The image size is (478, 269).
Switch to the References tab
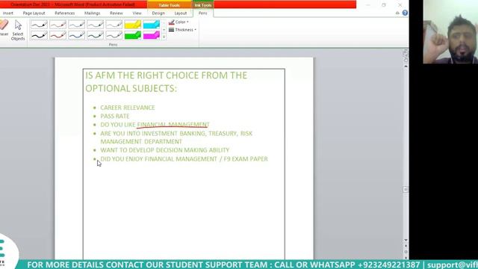click(x=65, y=13)
